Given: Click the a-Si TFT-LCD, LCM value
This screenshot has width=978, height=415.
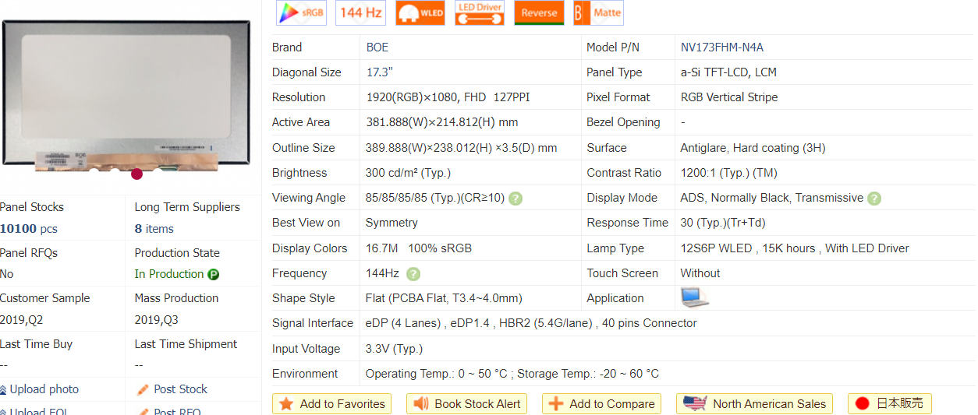Looking at the screenshot, I should click(728, 72).
